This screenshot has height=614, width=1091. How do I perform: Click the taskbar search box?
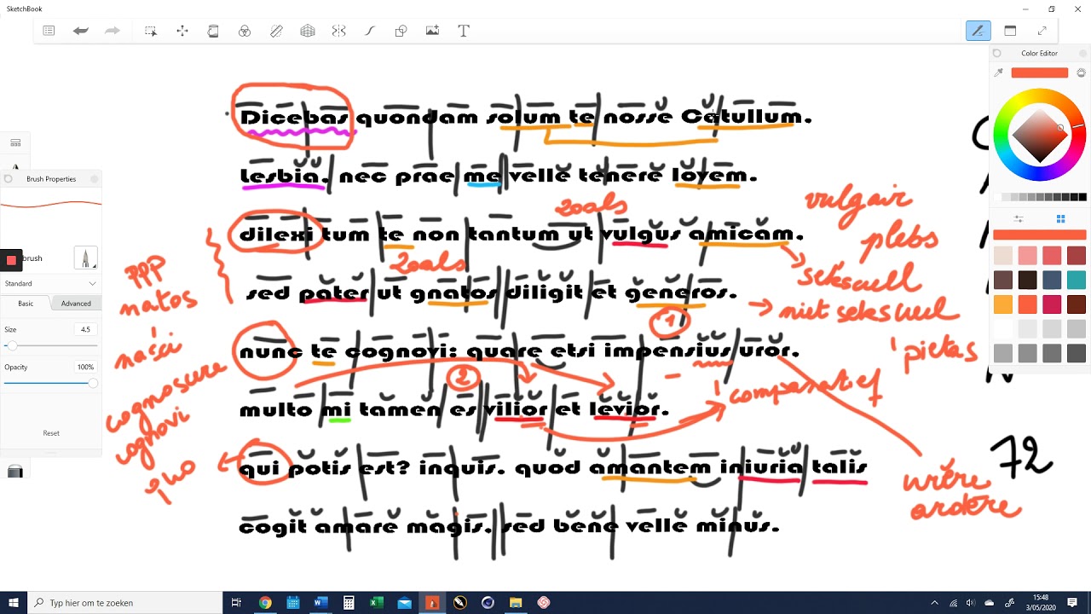(x=125, y=603)
